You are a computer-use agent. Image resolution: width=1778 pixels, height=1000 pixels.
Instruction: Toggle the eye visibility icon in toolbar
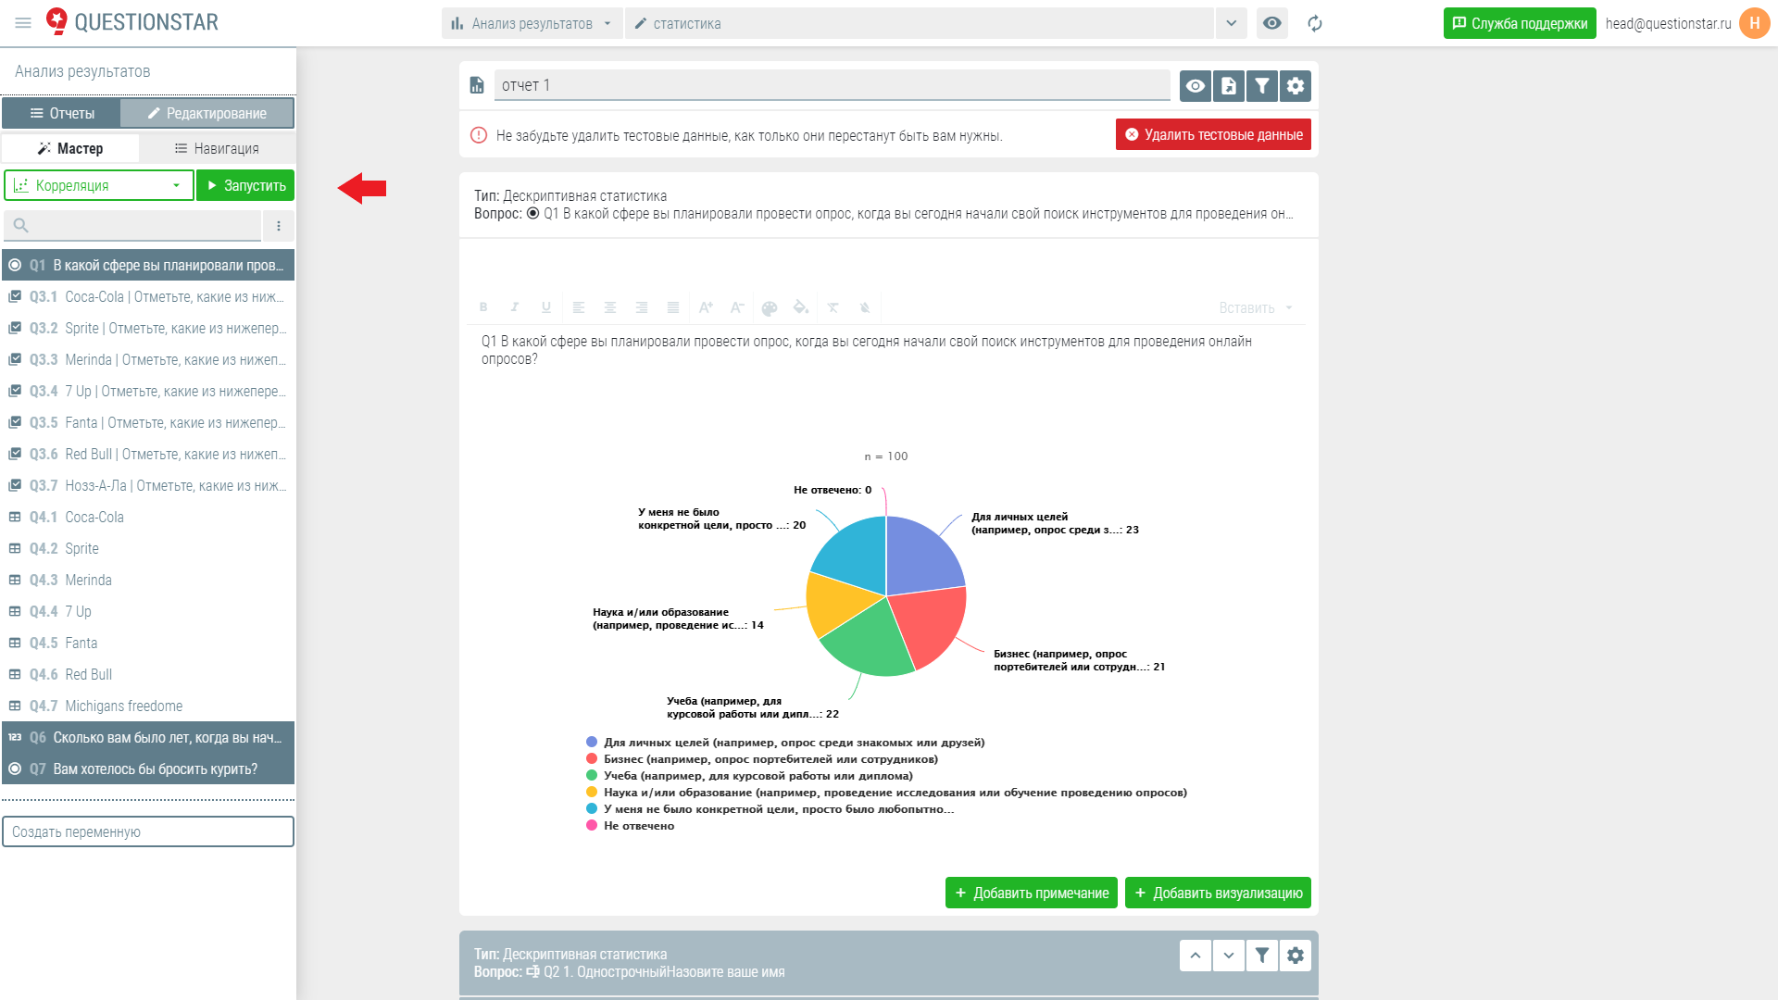coord(1195,85)
